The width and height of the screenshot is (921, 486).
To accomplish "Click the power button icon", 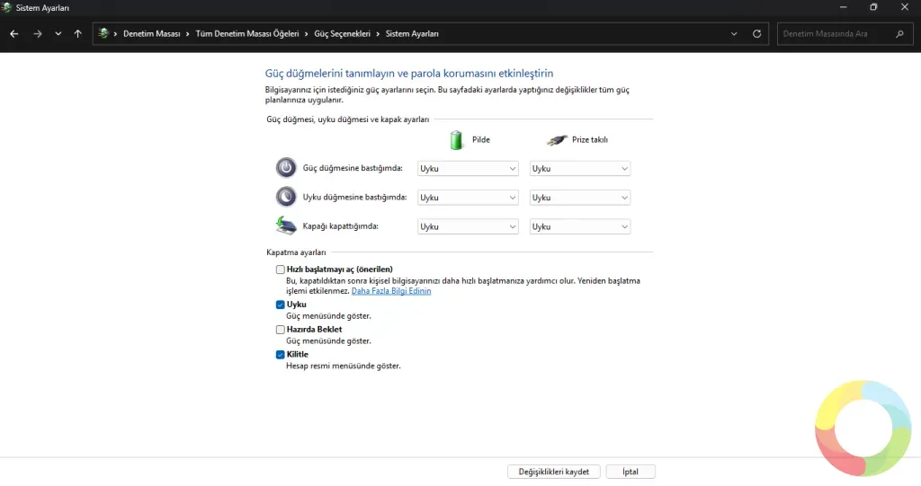I will (286, 168).
